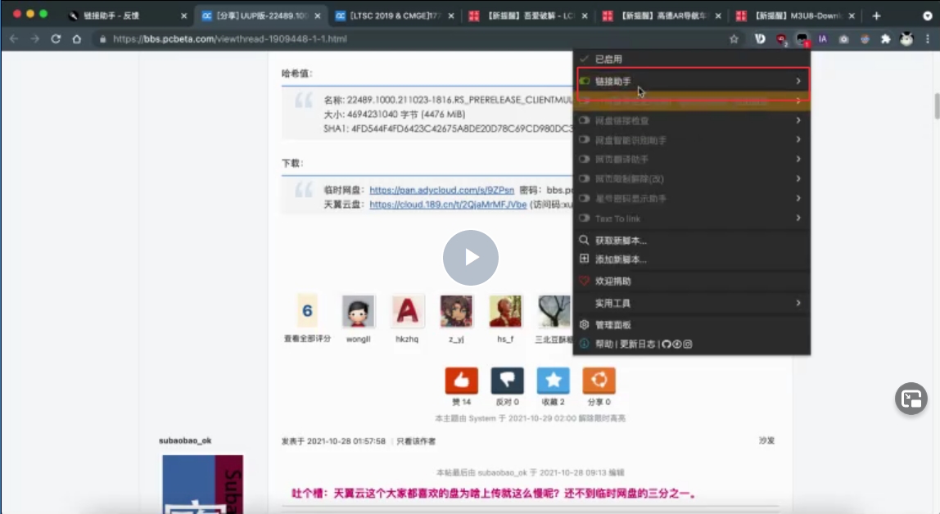Click the thumbs-up 赞 icon
The width and height of the screenshot is (940, 514).
[x=461, y=381]
